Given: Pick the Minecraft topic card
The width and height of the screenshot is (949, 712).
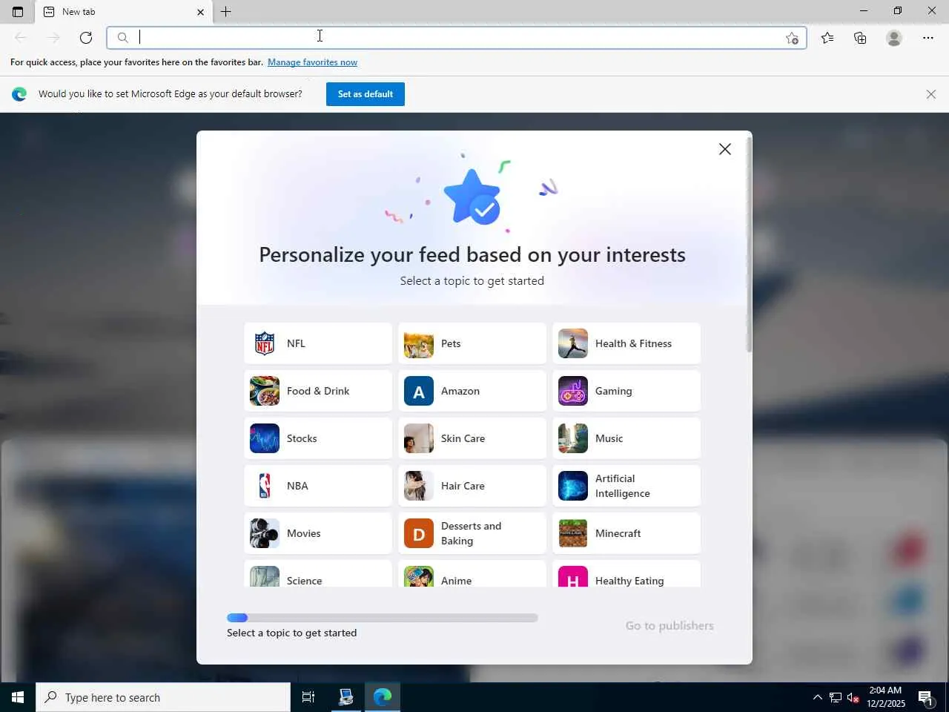Looking at the screenshot, I should point(626,533).
